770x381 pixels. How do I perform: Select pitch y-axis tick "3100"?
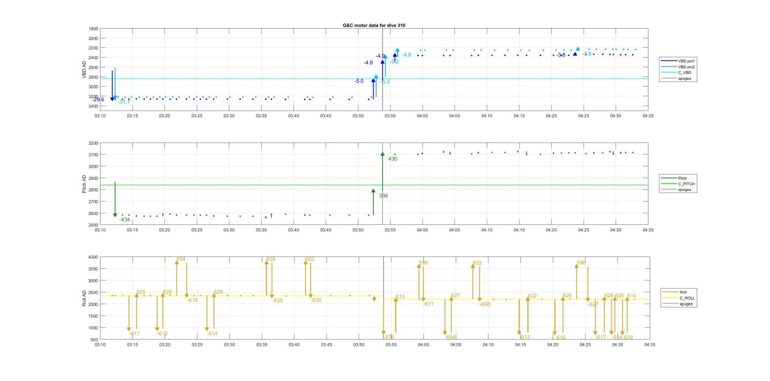[94, 154]
